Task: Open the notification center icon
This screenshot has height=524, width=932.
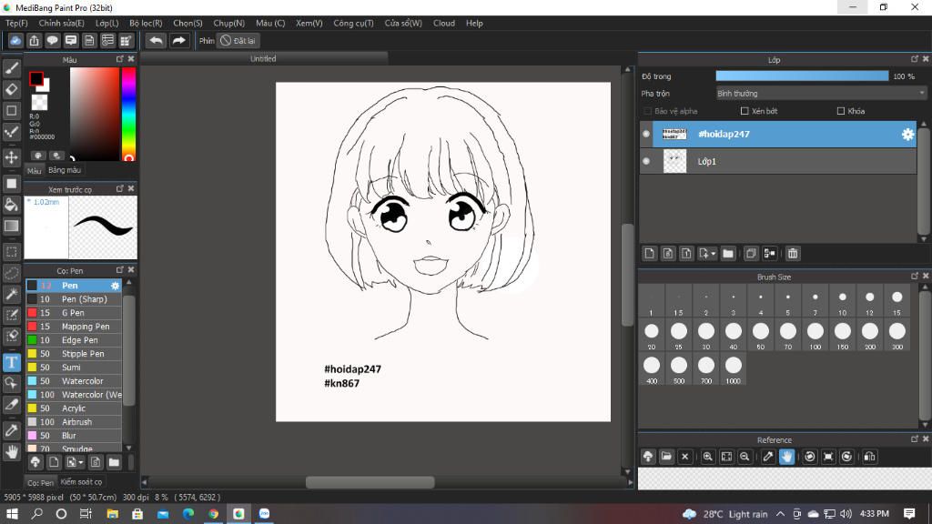Action: coord(909,514)
